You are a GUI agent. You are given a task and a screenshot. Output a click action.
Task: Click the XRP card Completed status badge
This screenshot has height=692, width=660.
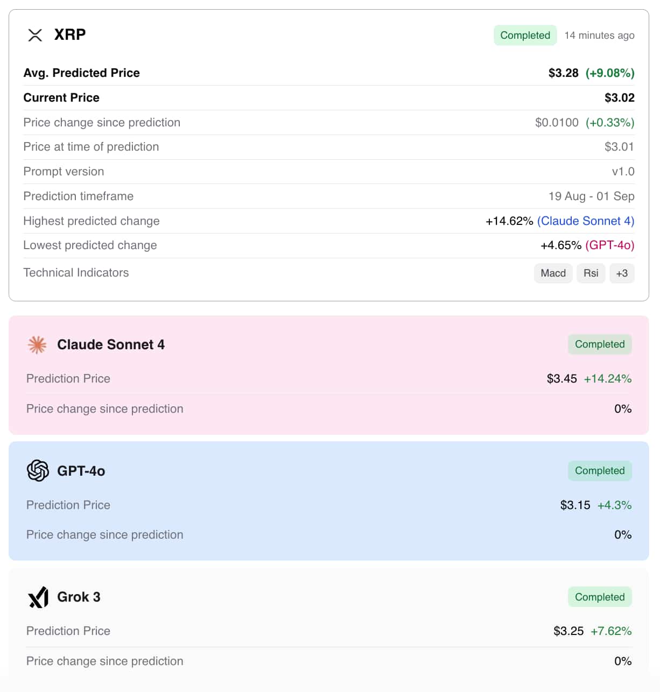tap(525, 36)
